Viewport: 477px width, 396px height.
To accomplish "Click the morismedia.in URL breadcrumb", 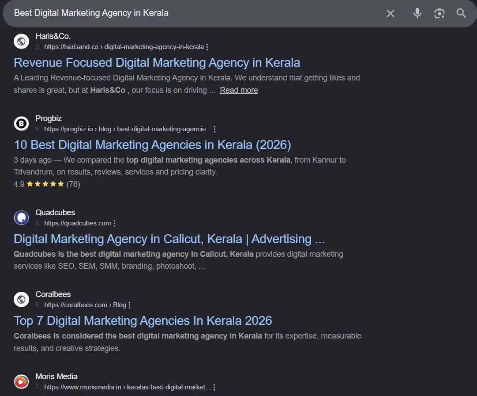I will 127,387.
